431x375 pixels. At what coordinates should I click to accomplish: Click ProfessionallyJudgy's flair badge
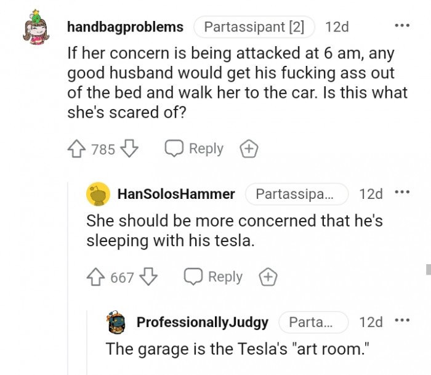tap(313, 322)
